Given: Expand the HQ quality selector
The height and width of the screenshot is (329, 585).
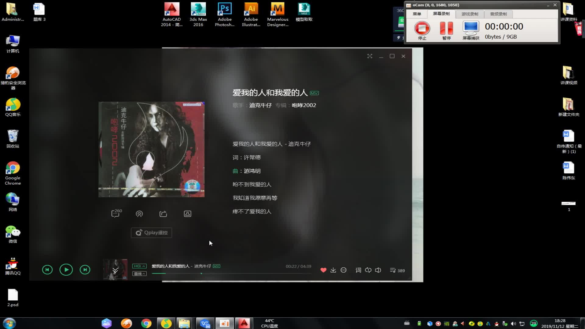Looking at the screenshot, I should (x=139, y=266).
